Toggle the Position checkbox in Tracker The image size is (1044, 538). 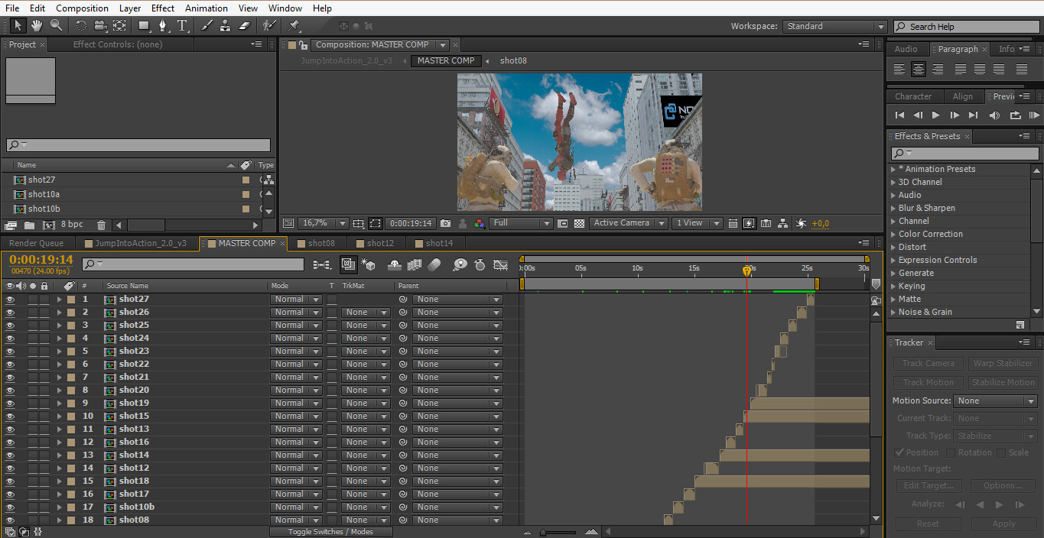click(x=899, y=453)
